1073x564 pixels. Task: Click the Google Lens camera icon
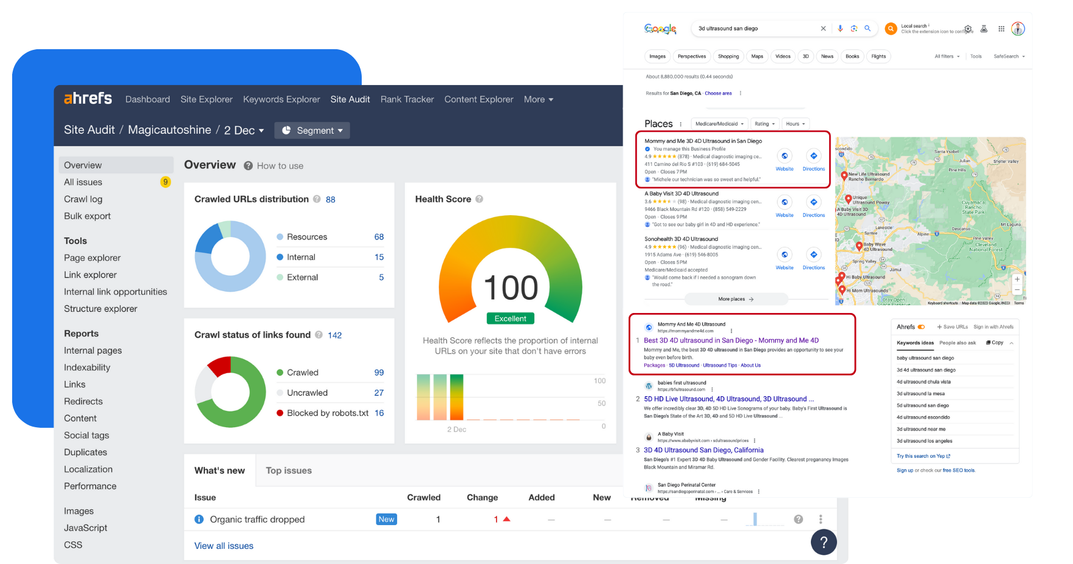[x=854, y=29]
